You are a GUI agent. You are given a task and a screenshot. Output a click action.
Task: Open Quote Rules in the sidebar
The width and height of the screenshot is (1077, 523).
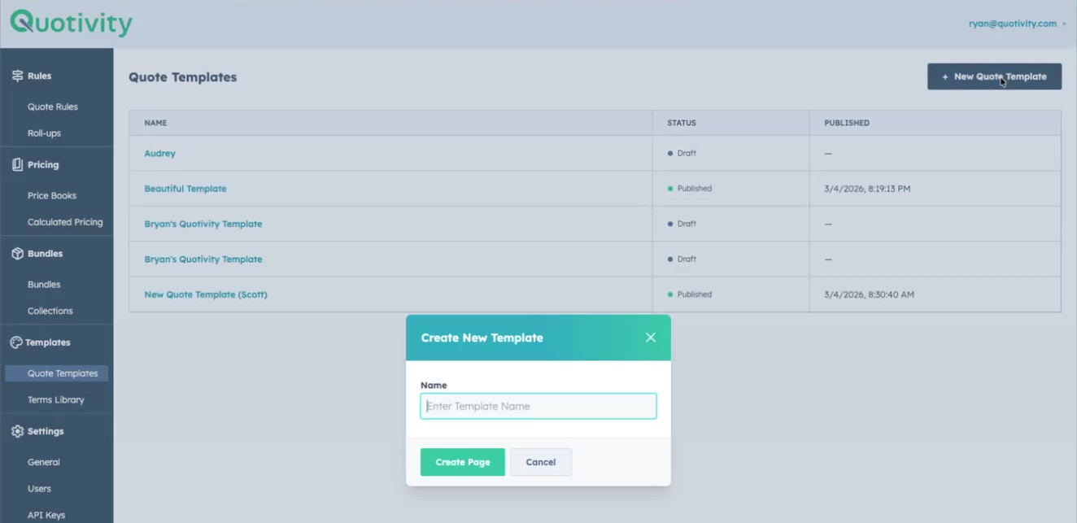pos(53,107)
